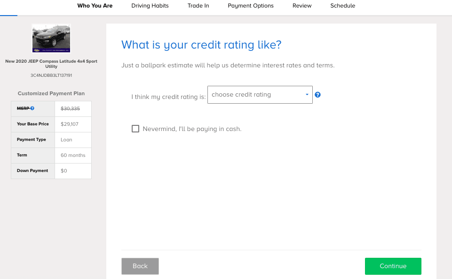Open the Review tab
The height and width of the screenshot is (279, 452).
(x=302, y=6)
